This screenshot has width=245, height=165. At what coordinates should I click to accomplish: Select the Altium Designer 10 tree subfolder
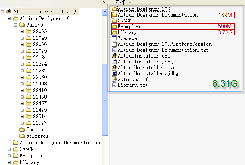pos(45,18)
